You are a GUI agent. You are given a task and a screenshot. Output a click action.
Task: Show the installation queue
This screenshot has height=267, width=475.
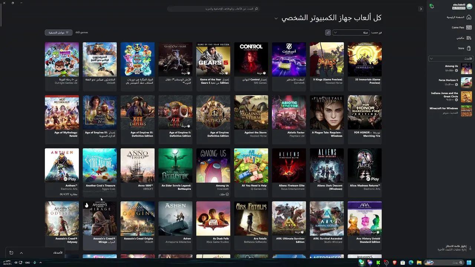click(455, 248)
